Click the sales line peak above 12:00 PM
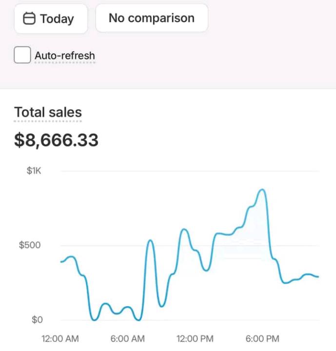This screenshot has width=336, height=351. click(184, 229)
